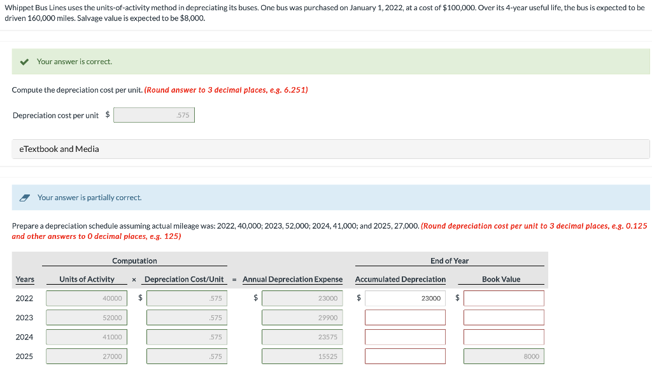Click 'Compute the depreciation cost per unit' text

point(77,90)
